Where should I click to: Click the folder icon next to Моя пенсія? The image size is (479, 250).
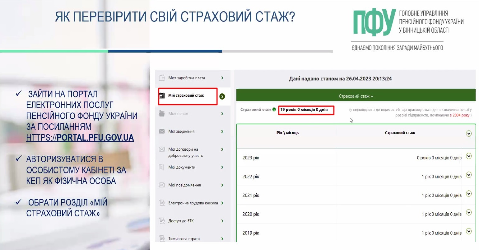[162, 114]
